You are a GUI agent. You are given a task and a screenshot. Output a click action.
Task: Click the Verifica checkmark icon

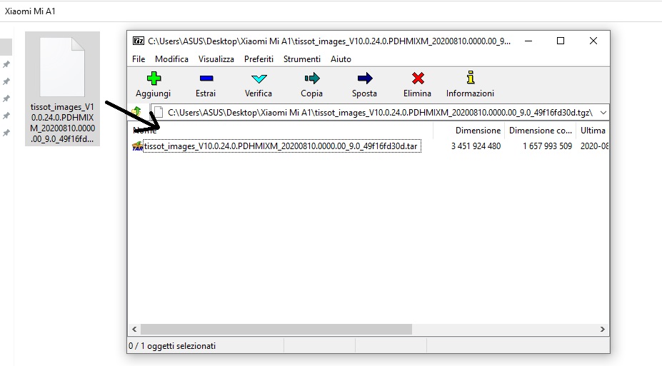pos(259,79)
